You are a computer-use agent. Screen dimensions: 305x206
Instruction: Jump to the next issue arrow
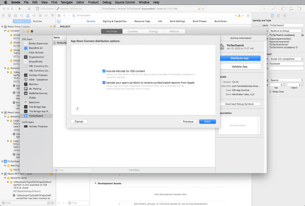[x=243, y=15]
